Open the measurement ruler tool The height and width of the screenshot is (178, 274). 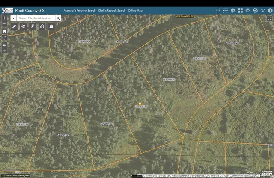point(14,27)
